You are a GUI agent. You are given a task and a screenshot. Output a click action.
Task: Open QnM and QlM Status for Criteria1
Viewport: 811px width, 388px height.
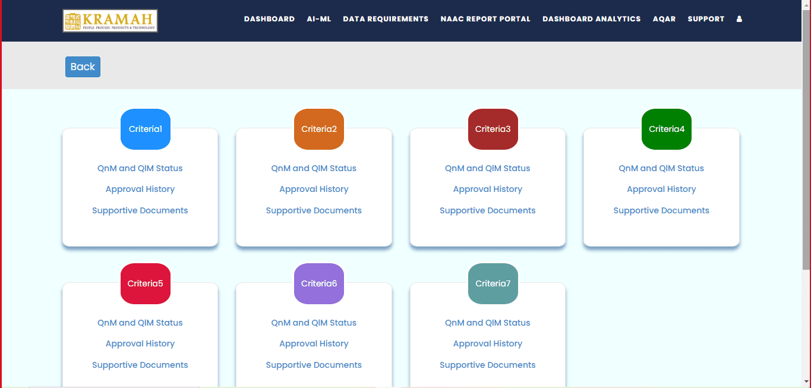(140, 168)
